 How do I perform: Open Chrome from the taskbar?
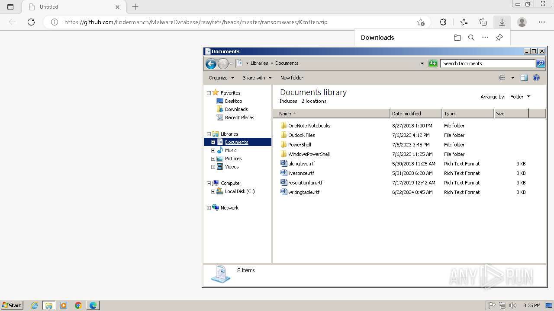(78, 305)
